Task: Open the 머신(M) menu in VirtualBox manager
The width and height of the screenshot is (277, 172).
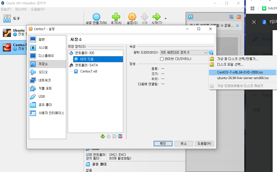Action: [x=21, y=9]
